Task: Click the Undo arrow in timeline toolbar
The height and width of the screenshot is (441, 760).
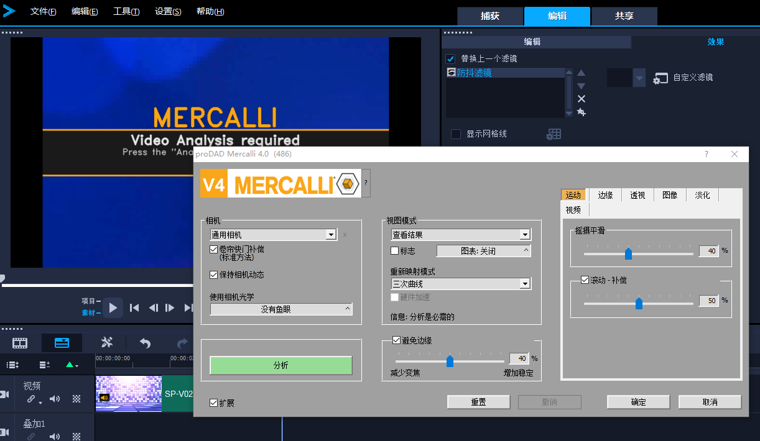Action: pos(145,342)
